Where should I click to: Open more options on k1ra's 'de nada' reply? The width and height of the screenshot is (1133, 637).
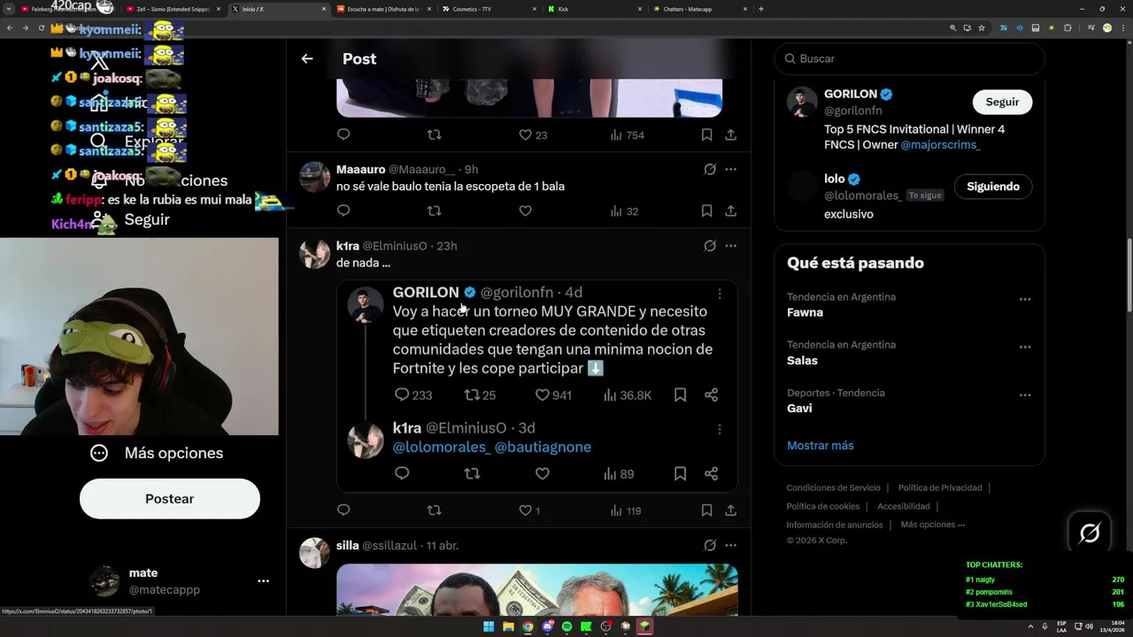730,246
